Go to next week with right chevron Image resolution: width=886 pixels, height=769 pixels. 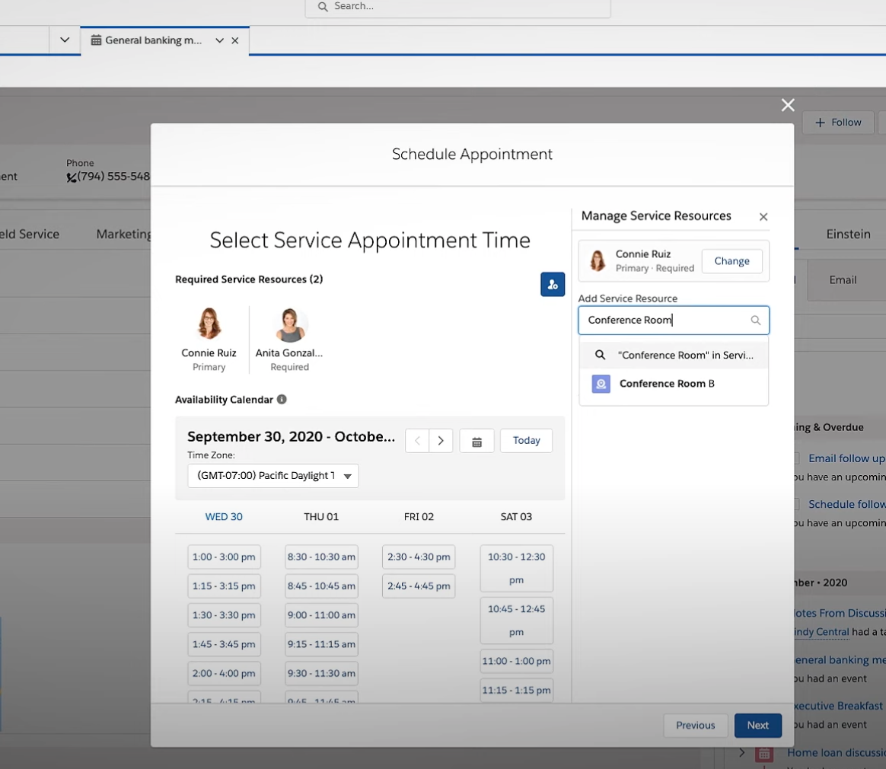click(x=441, y=441)
